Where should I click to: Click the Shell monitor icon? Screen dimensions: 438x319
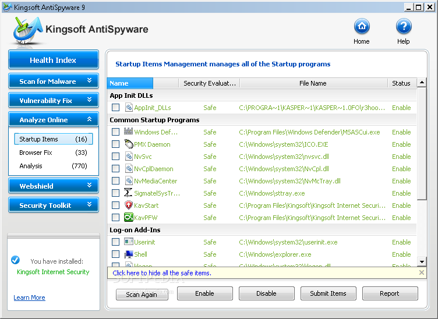(x=129, y=254)
